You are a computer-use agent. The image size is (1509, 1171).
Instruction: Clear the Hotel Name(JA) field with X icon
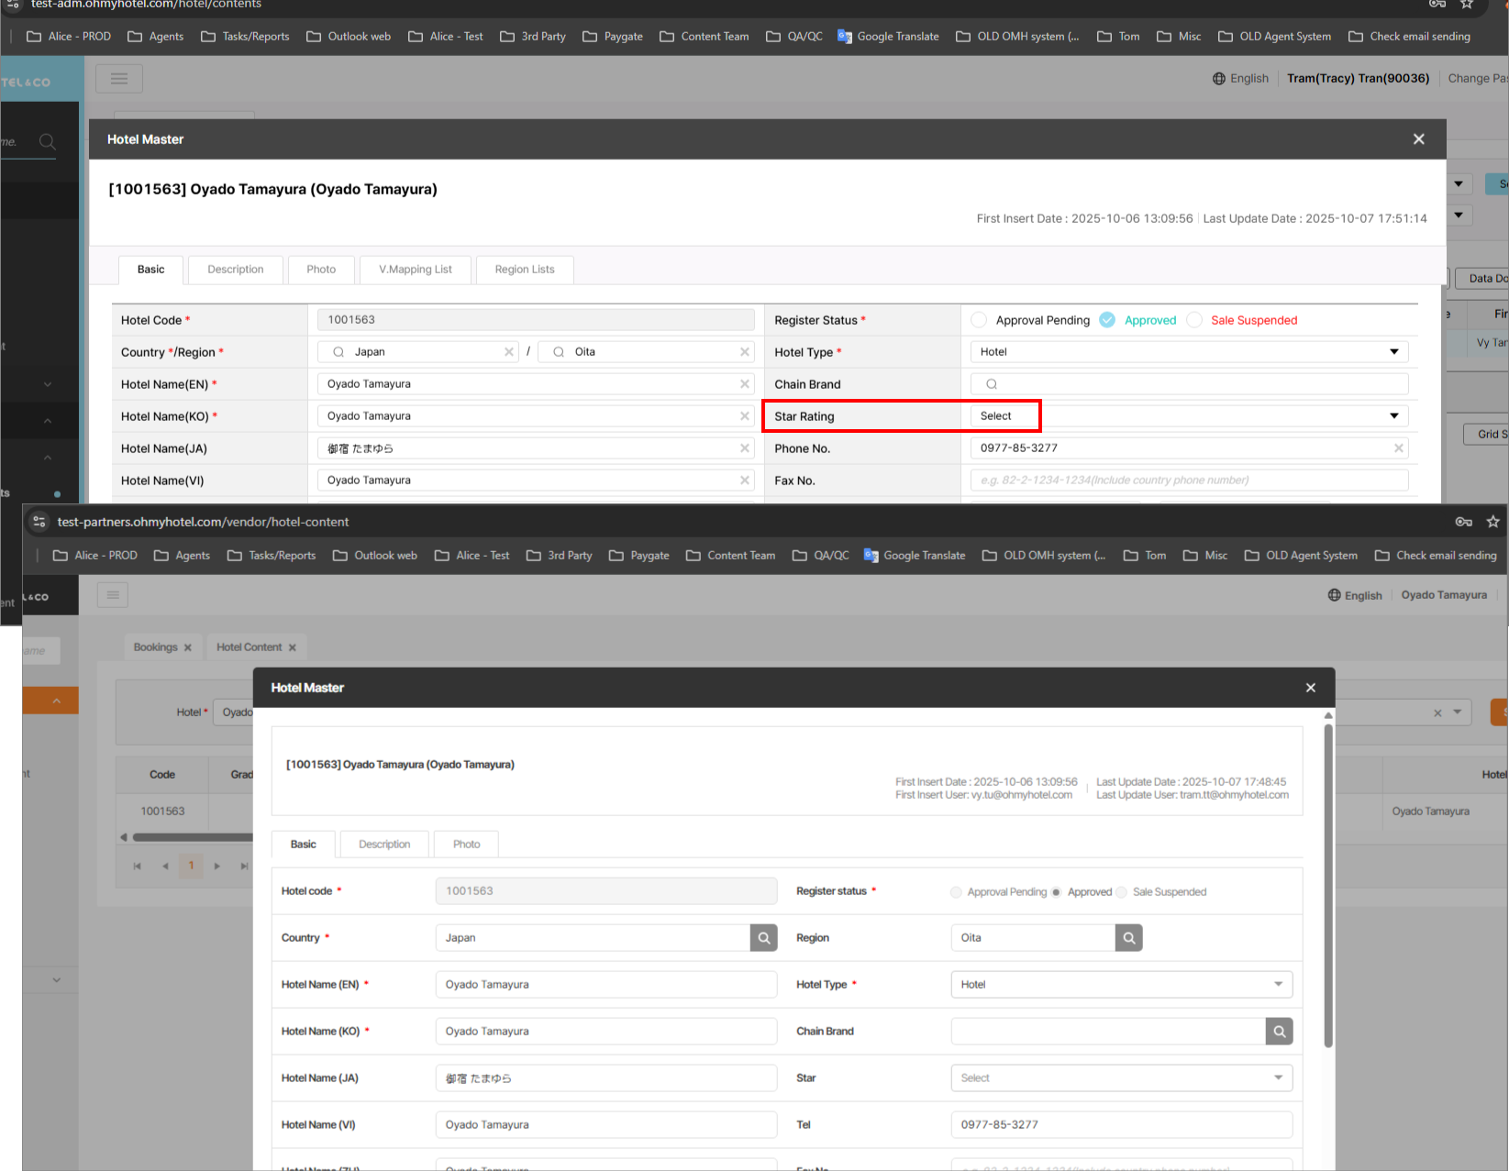pyautogui.click(x=744, y=448)
